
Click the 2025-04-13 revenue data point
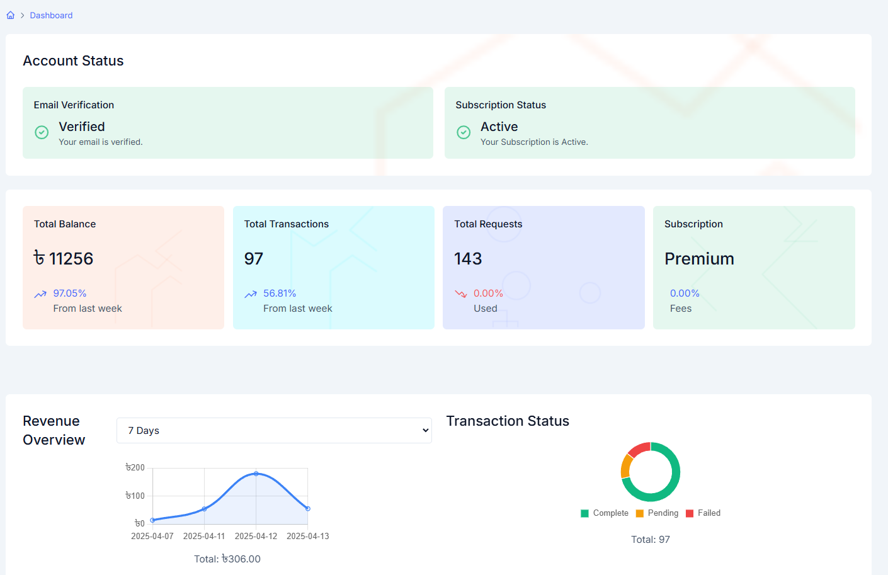click(x=308, y=508)
